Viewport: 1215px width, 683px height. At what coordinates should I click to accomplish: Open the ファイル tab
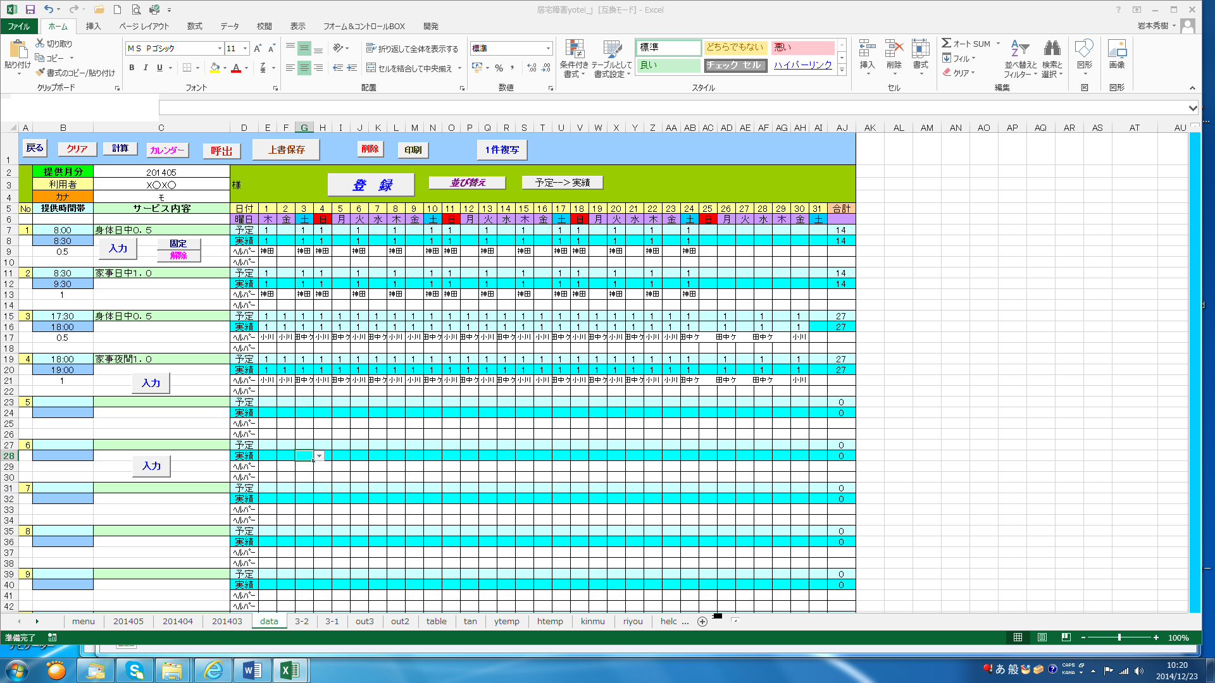19,26
